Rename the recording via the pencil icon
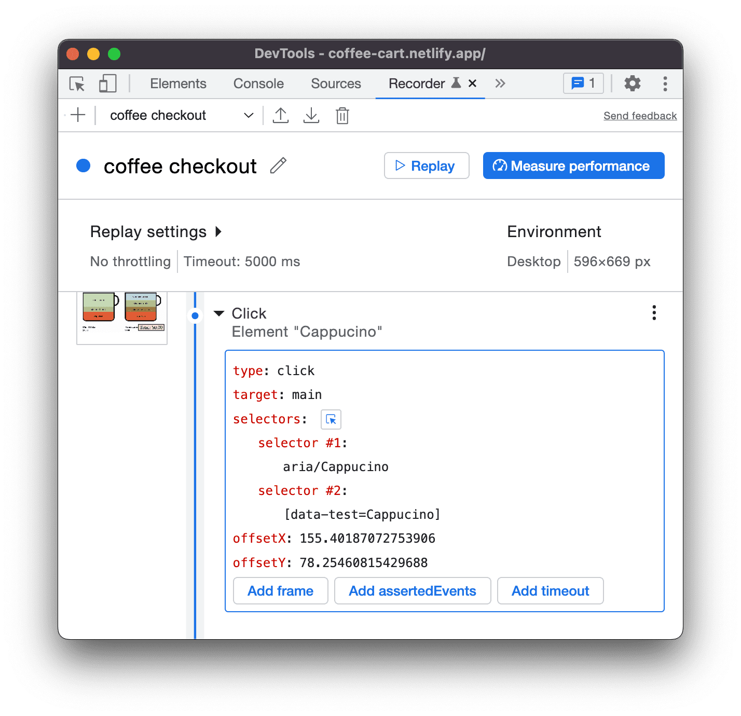Image resolution: width=741 pixels, height=716 pixels. [279, 166]
